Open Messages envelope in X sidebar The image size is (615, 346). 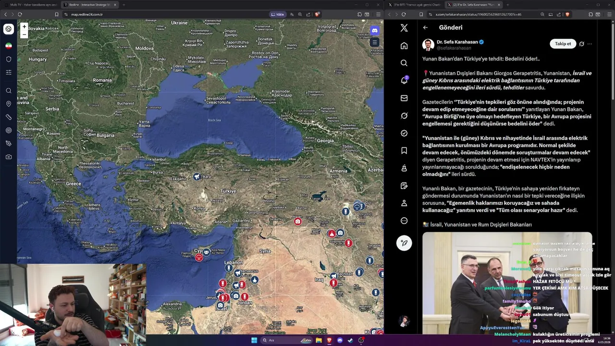[x=404, y=98]
